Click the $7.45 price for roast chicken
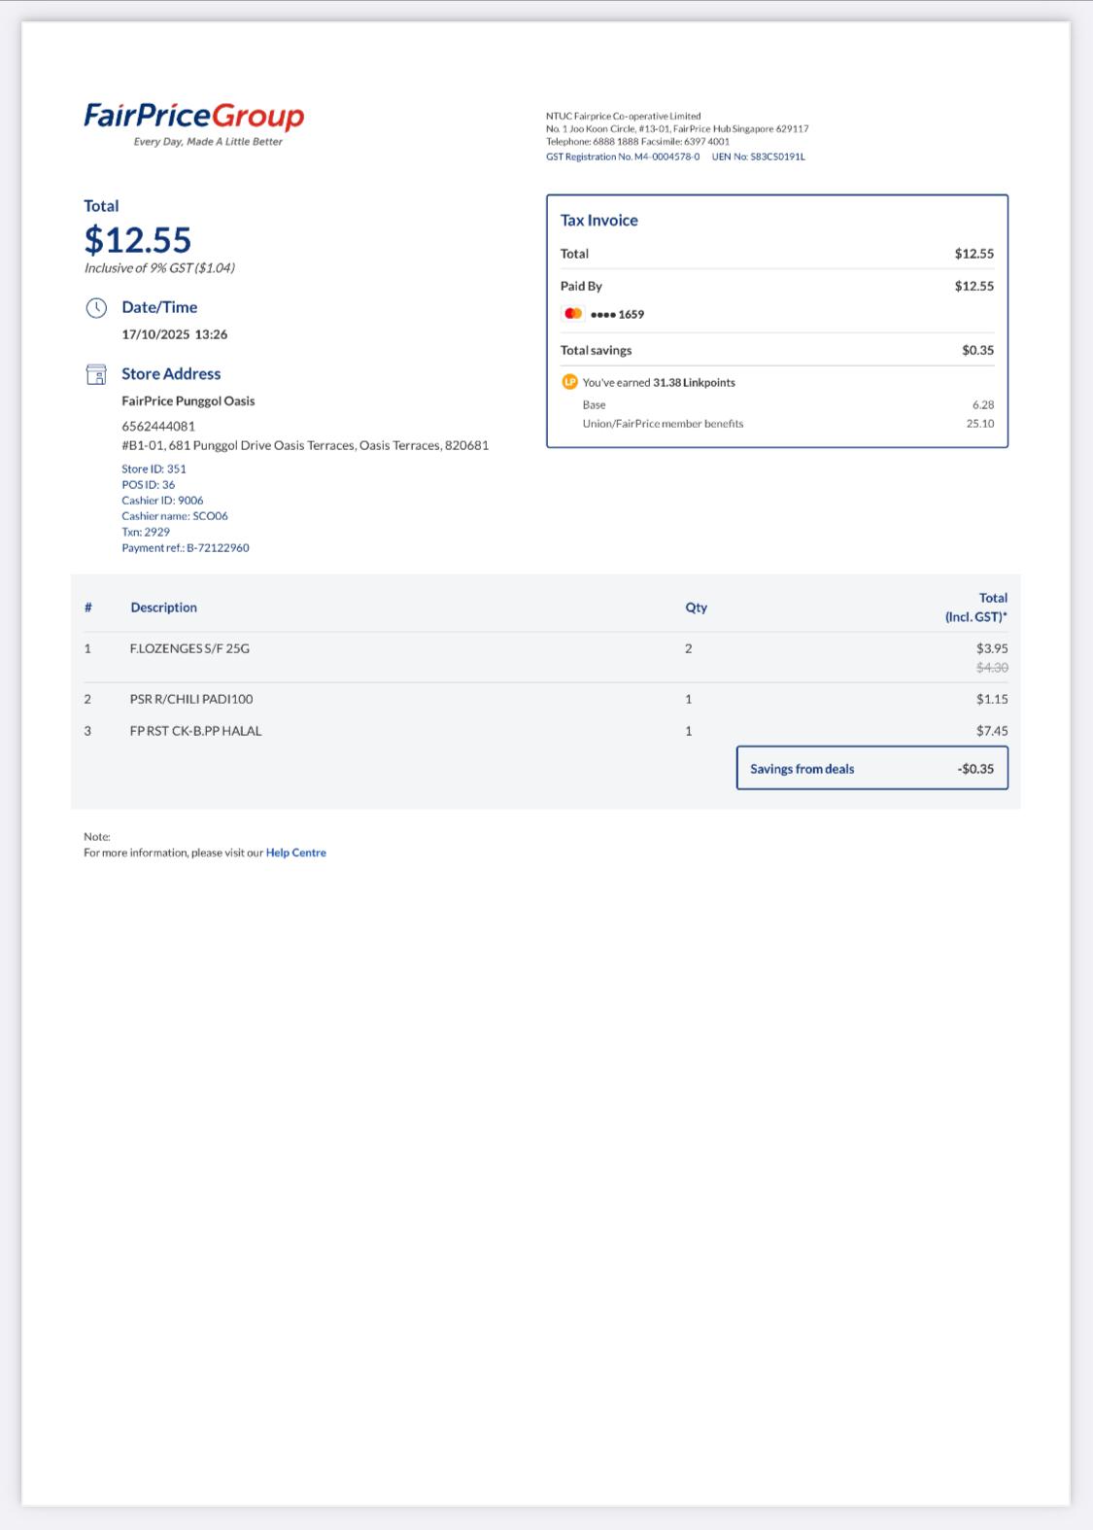1093x1530 pixels. (x=992, y=731)
